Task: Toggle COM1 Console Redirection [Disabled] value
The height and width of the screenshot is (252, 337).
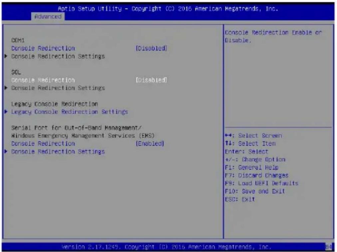Action: click(151, 48)
